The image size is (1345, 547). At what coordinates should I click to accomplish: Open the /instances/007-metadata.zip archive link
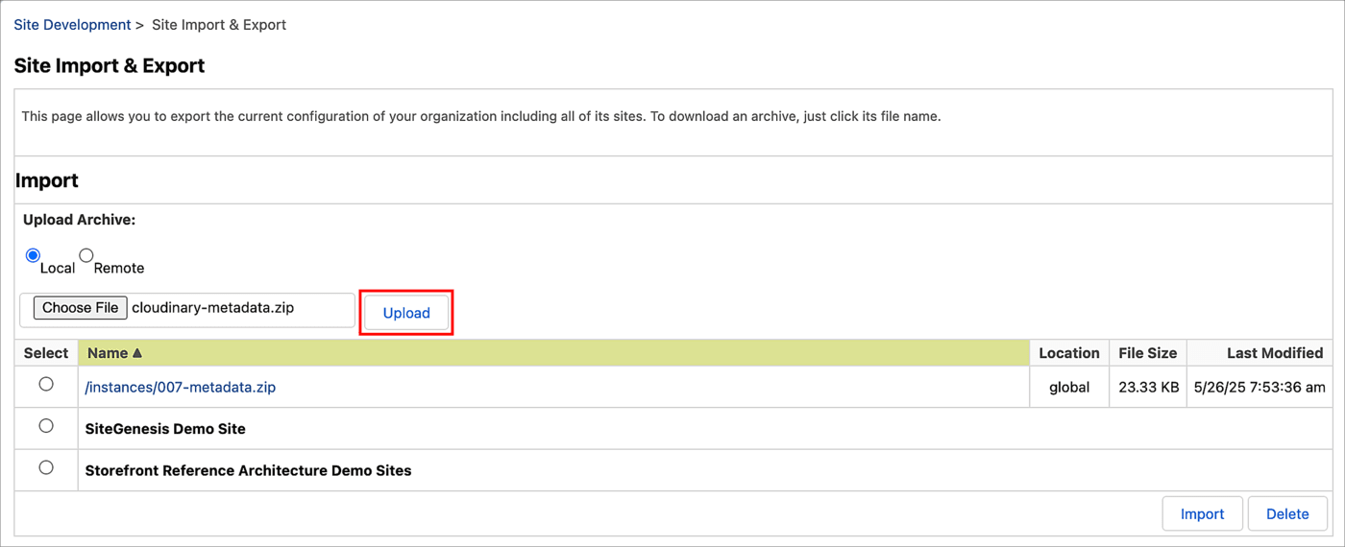(181, 387)
